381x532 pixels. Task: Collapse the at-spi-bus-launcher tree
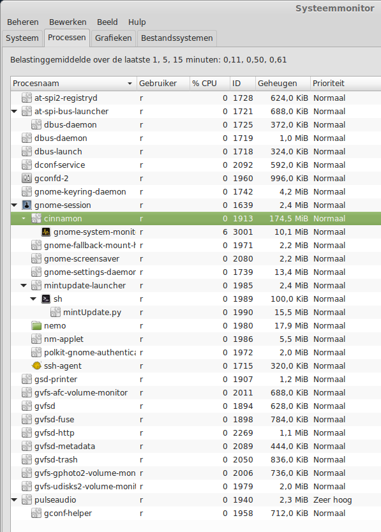click(x=14, y=111)
